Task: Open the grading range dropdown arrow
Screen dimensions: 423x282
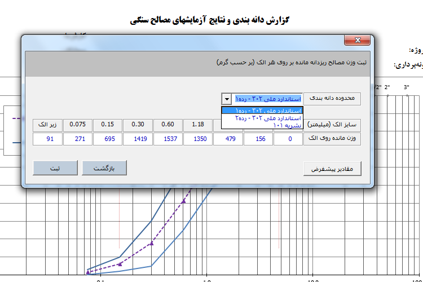Action: (x=227, y=99)
